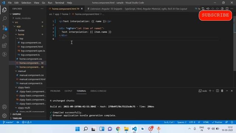Collapse the top folder
The image size is (236, 133).
(x=28, y=38)
